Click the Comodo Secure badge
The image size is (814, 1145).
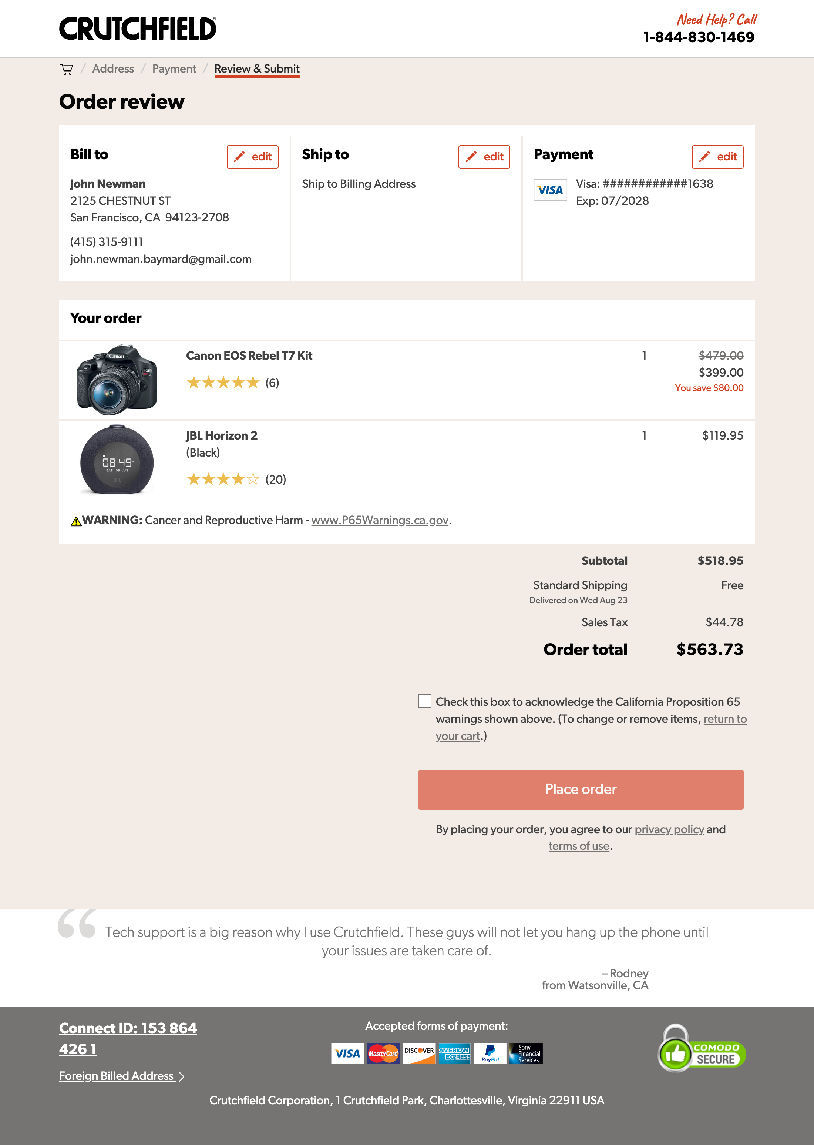tap(701, 1050)
